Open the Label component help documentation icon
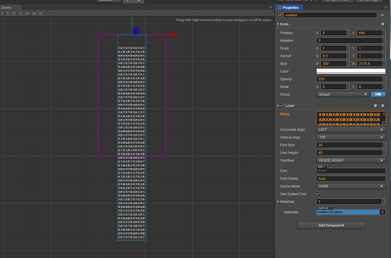The width and height of the screenshot is (391, 258). point(375,105)
